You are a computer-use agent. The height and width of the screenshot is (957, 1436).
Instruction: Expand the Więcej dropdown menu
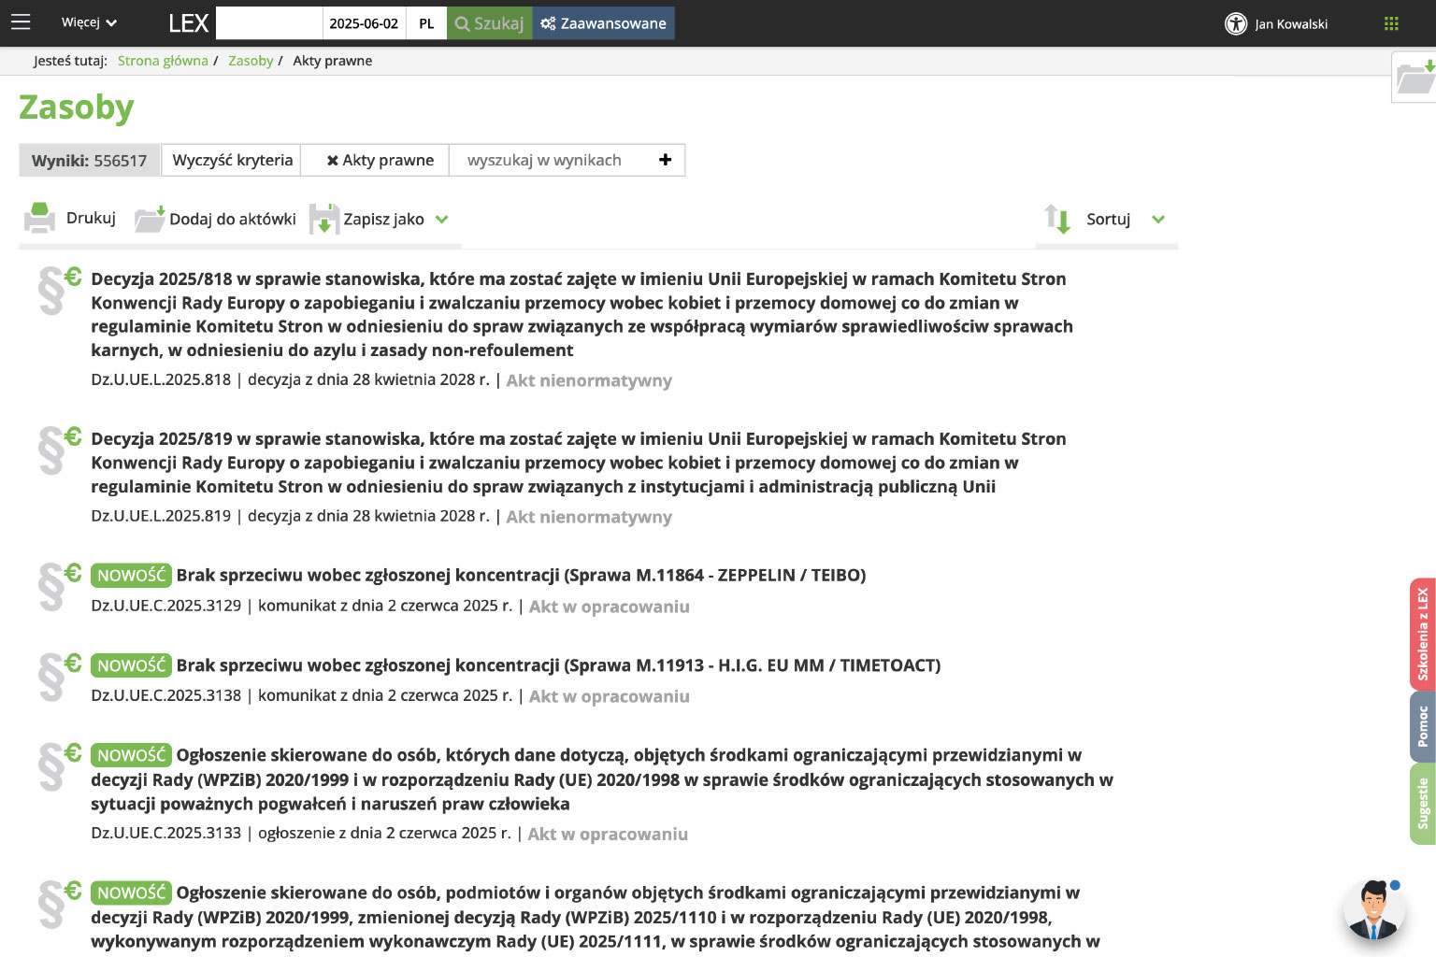tap(89, 22)
